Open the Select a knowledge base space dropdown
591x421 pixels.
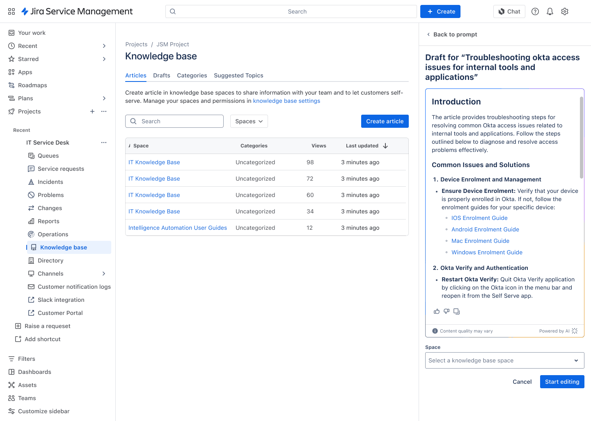[505, 360]
